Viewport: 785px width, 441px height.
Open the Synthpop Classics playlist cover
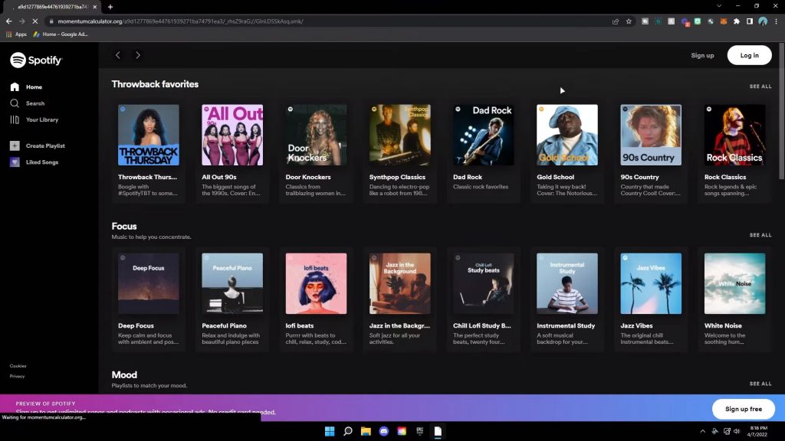point(399,135)
